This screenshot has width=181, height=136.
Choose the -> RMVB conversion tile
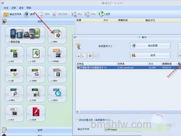[x=57, y=55]
